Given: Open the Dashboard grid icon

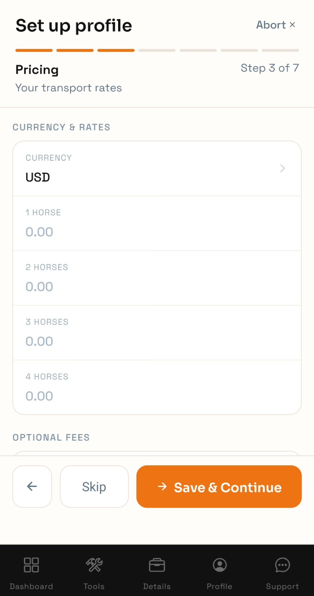Looking at the screenshot, I should coord(31,565).
